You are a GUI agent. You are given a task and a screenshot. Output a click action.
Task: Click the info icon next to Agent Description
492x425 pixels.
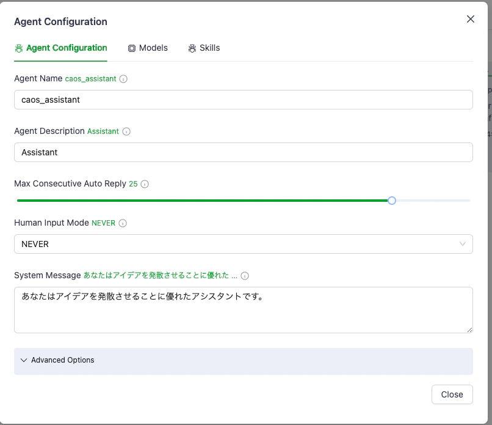126,131
